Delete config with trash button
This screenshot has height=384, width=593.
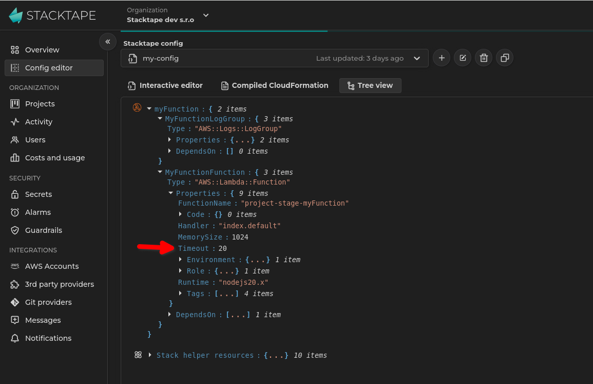(484, 58)
